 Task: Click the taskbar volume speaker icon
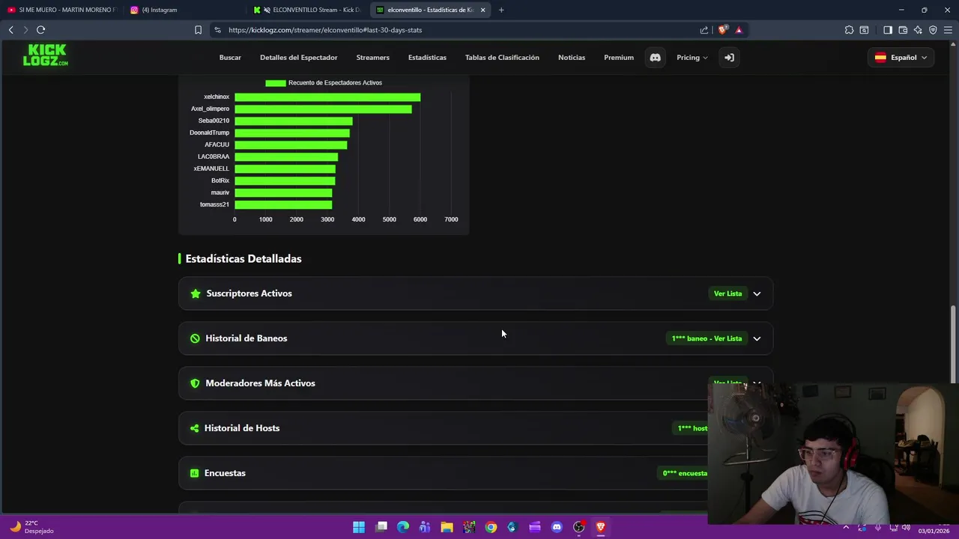(907, 527)
